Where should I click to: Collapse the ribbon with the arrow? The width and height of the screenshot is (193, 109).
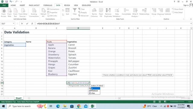pyautogui.click(x=191, y=19)
